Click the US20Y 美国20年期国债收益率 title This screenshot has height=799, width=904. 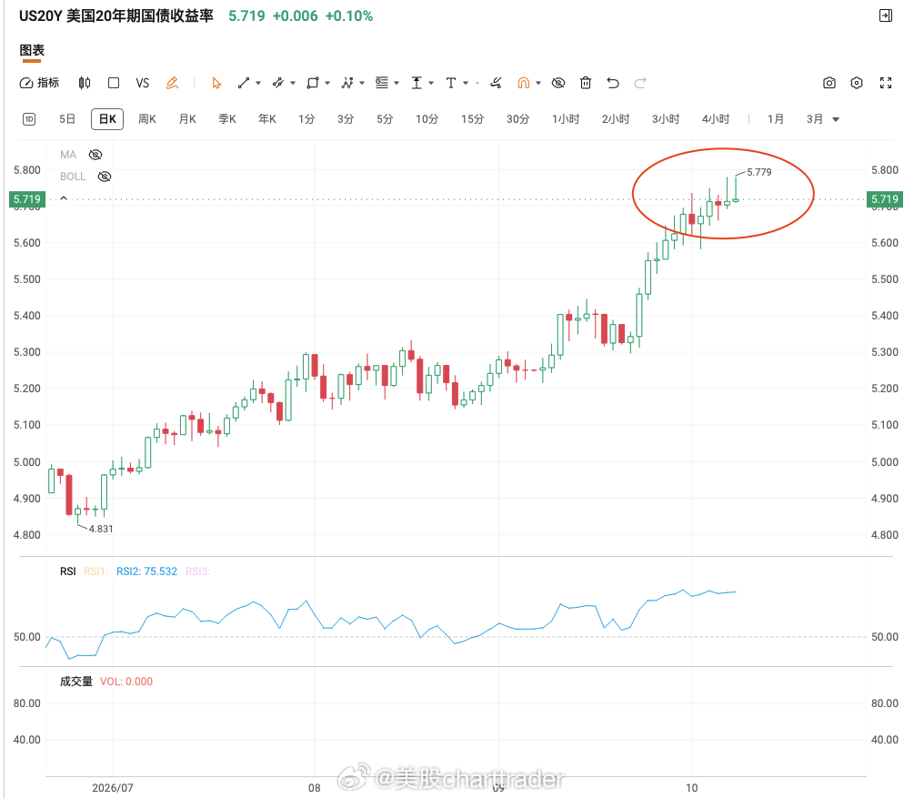(x=116, y=16)
